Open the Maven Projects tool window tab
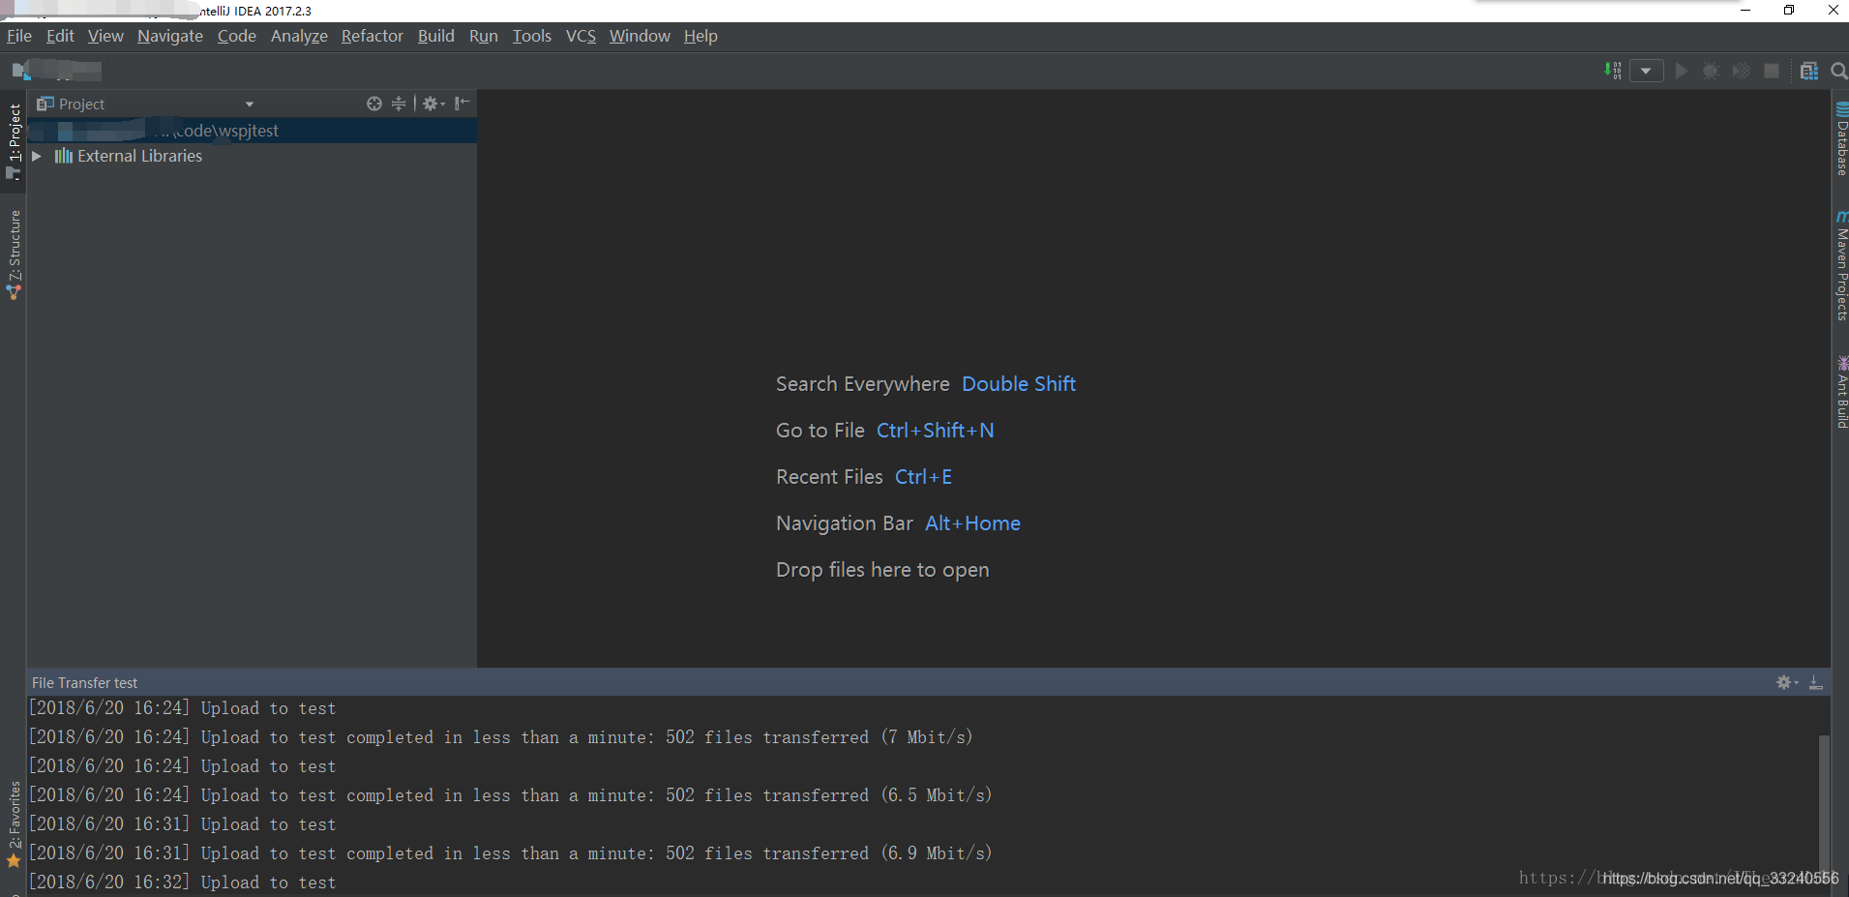Screen dimensions: 1849x897 (x=1841, y=266)
